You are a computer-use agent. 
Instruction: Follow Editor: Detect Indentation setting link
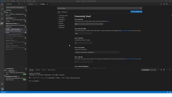coord(131,59)
